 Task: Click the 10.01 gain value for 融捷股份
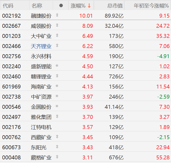tap(86, 16)
